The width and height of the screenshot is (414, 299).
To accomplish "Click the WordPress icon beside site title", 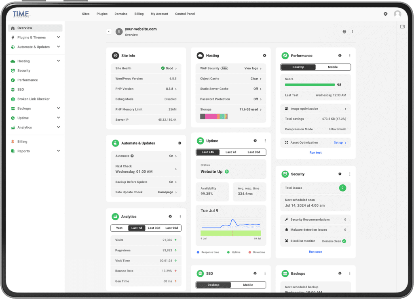I will pos(344,31).
